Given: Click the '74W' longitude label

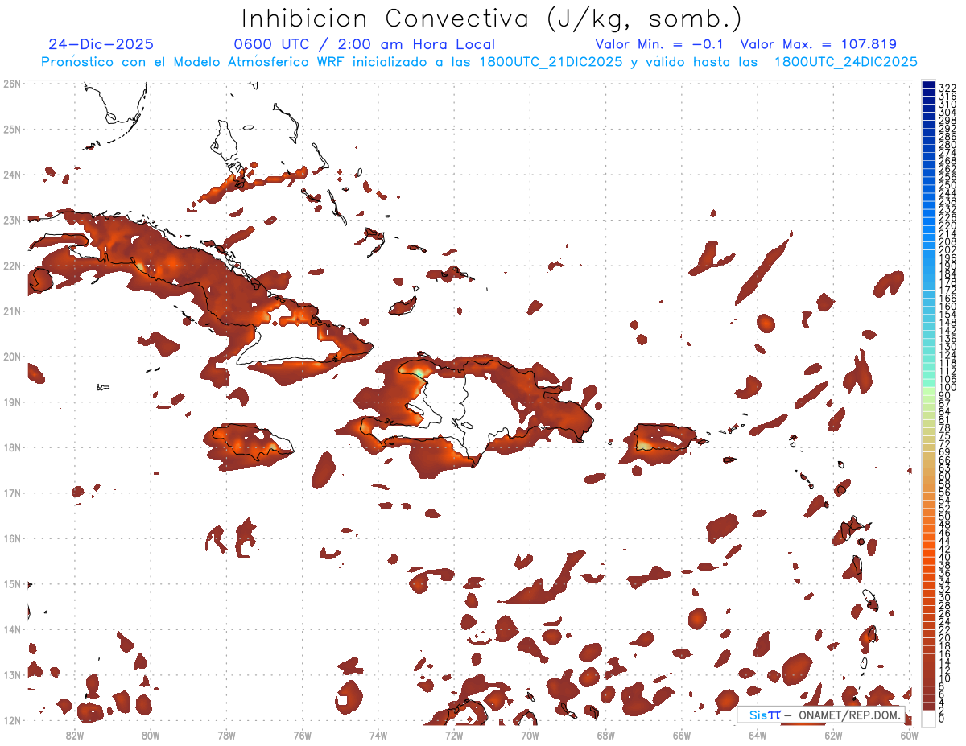Looking at the screenshot, I should (378, 734).
